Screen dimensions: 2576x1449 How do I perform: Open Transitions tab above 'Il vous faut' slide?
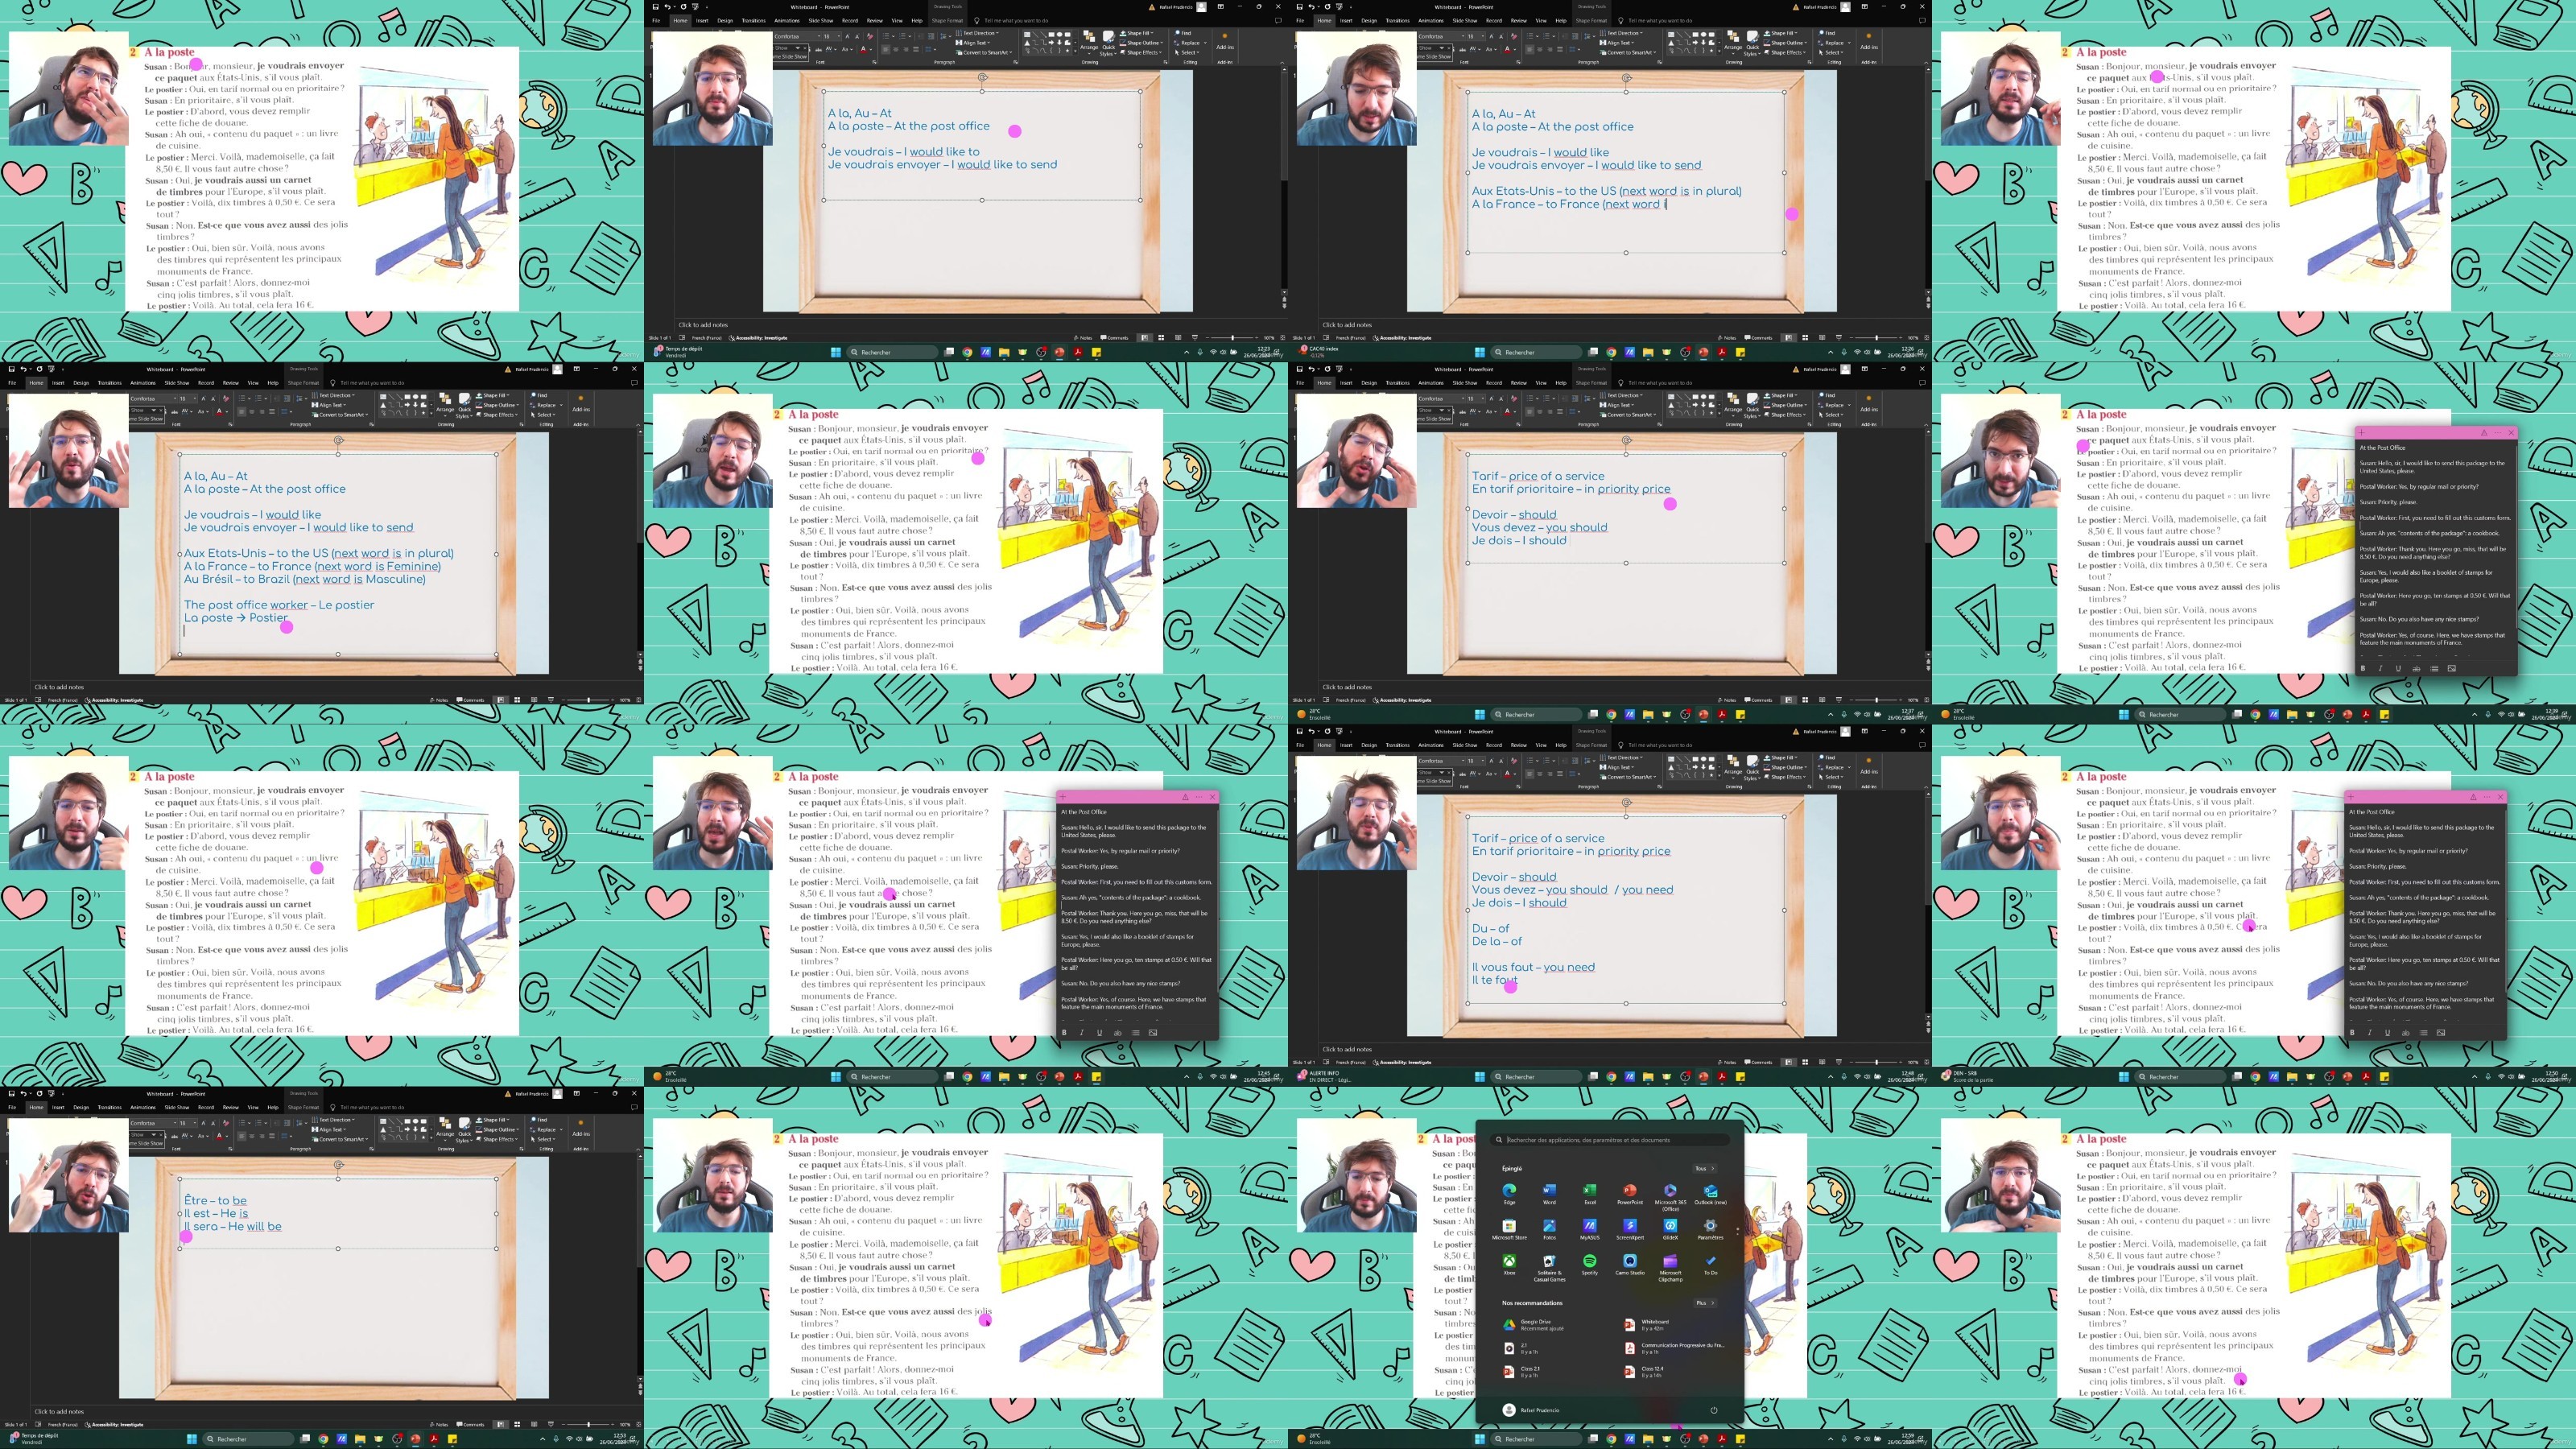click(x=1398, y=745)
